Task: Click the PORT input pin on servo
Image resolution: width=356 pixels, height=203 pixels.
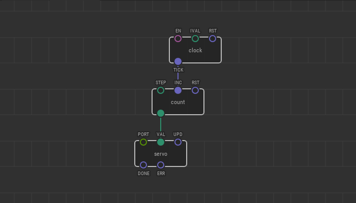Action: (x=143, y=142)
